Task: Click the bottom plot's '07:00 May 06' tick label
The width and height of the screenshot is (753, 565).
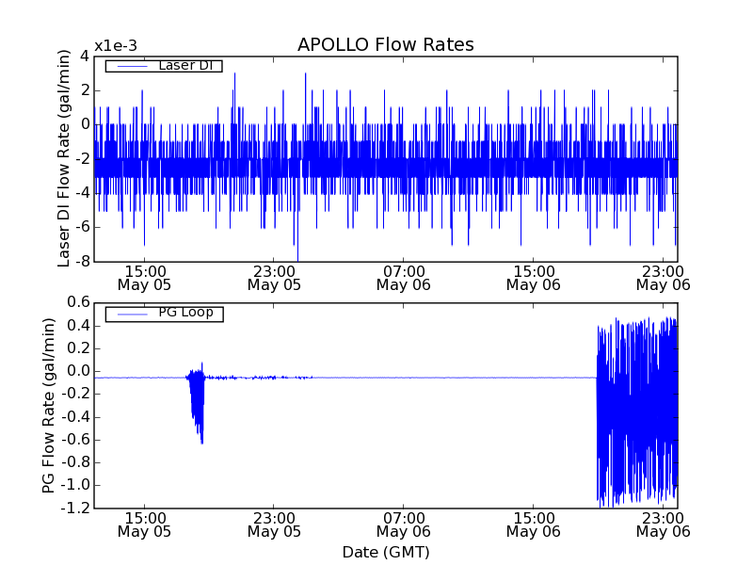Action: (404, 525)
